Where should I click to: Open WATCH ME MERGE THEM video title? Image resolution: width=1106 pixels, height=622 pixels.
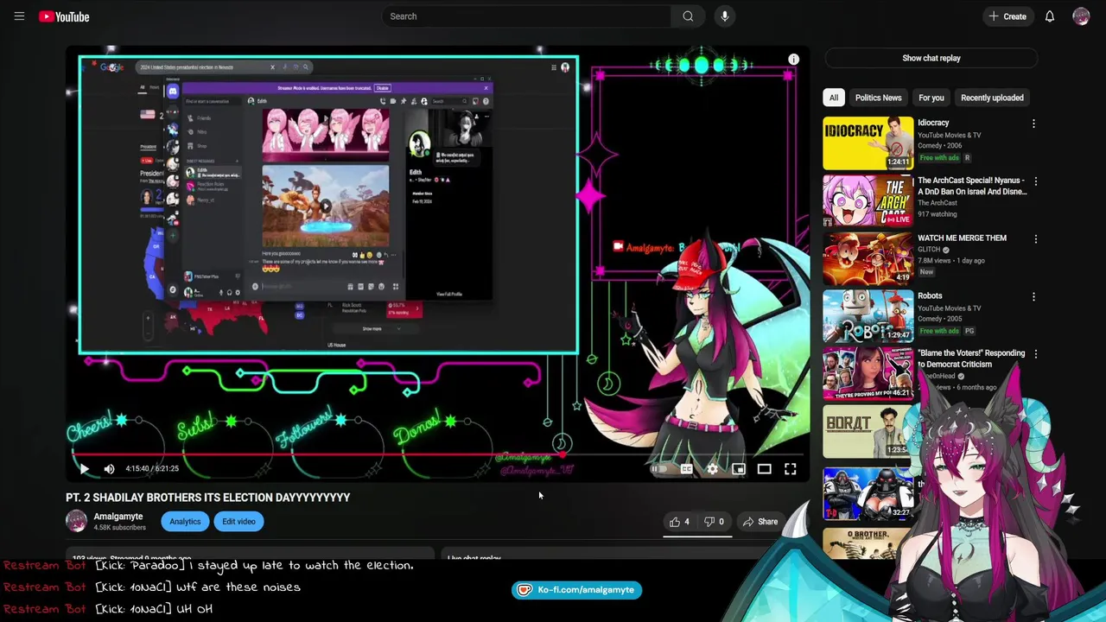click(x=962, y=238)
